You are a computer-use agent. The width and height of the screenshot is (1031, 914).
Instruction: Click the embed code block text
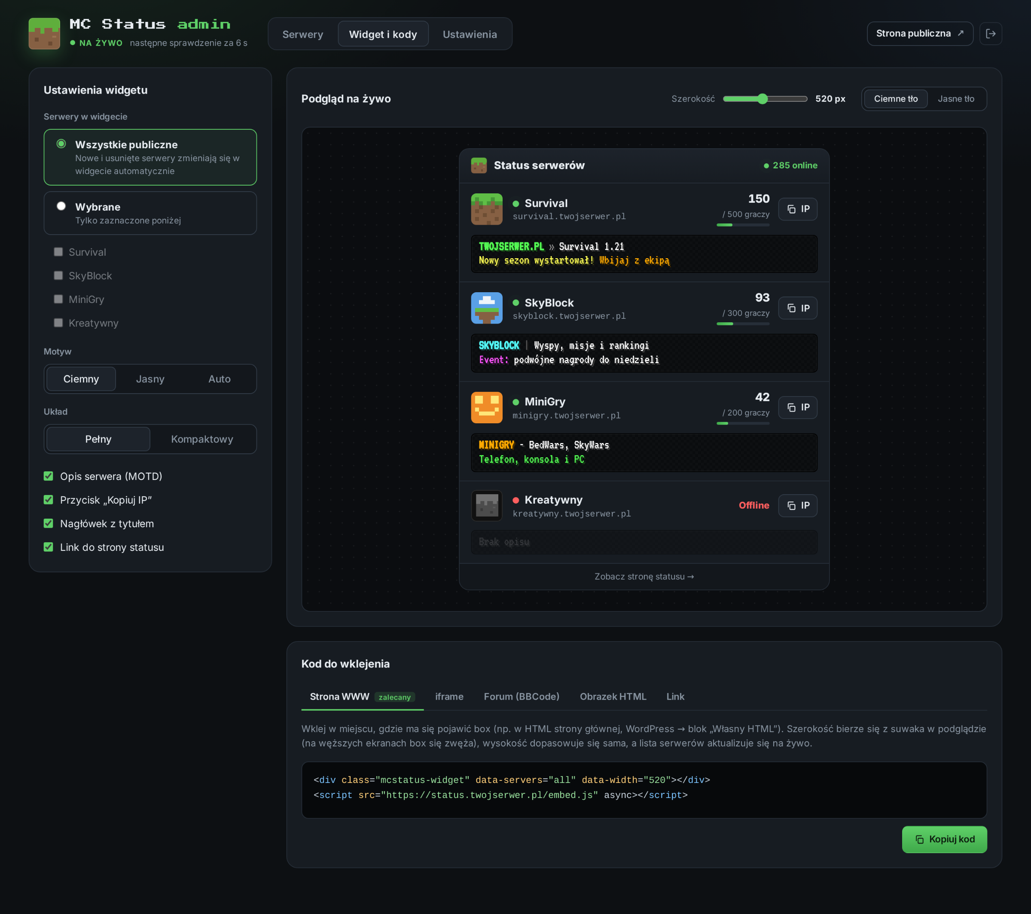(644, 789)
